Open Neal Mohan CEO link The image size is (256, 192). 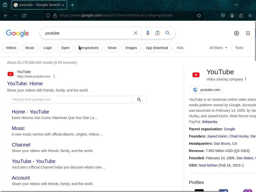coord(208,165)
